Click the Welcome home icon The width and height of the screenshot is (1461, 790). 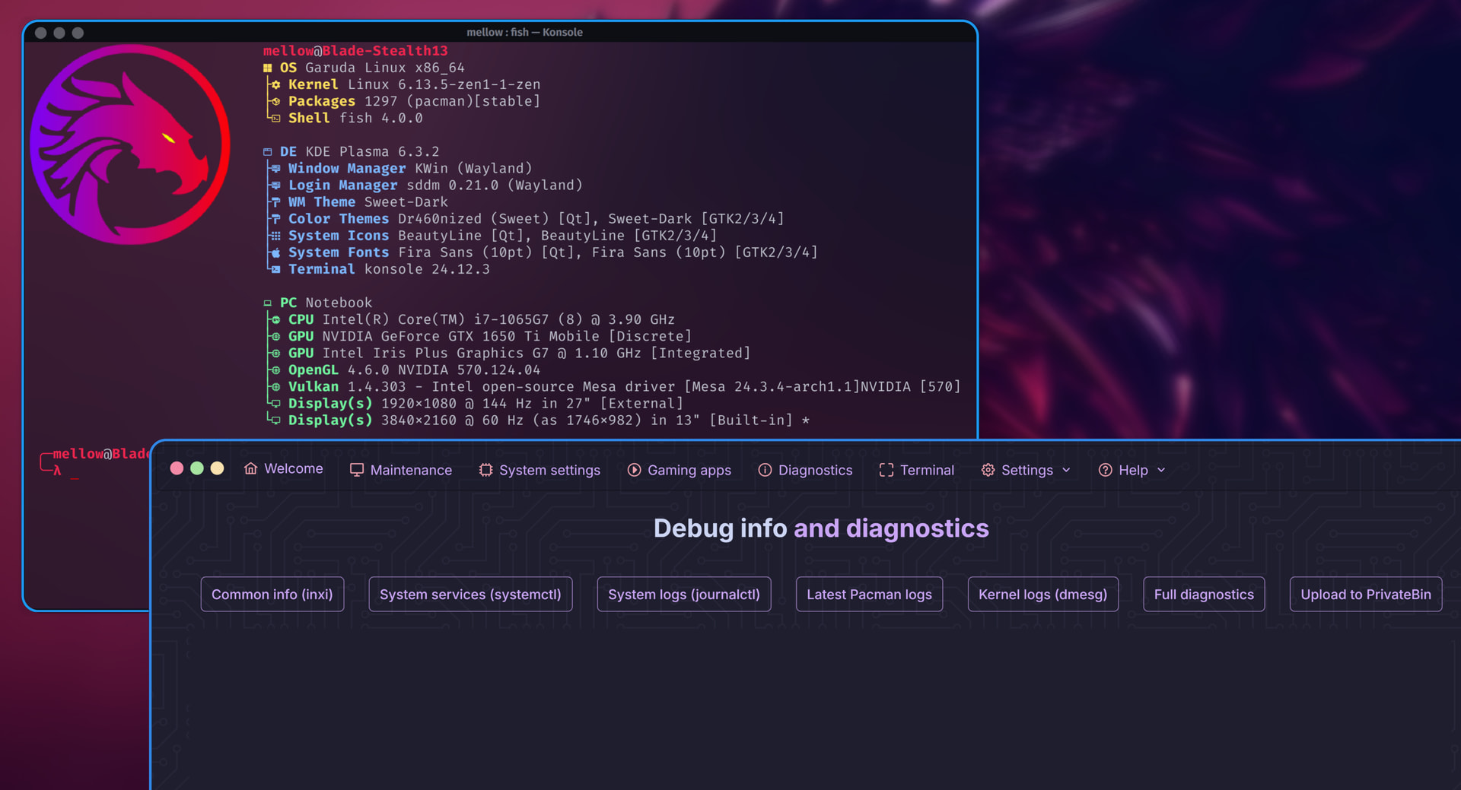coord(250,468)
